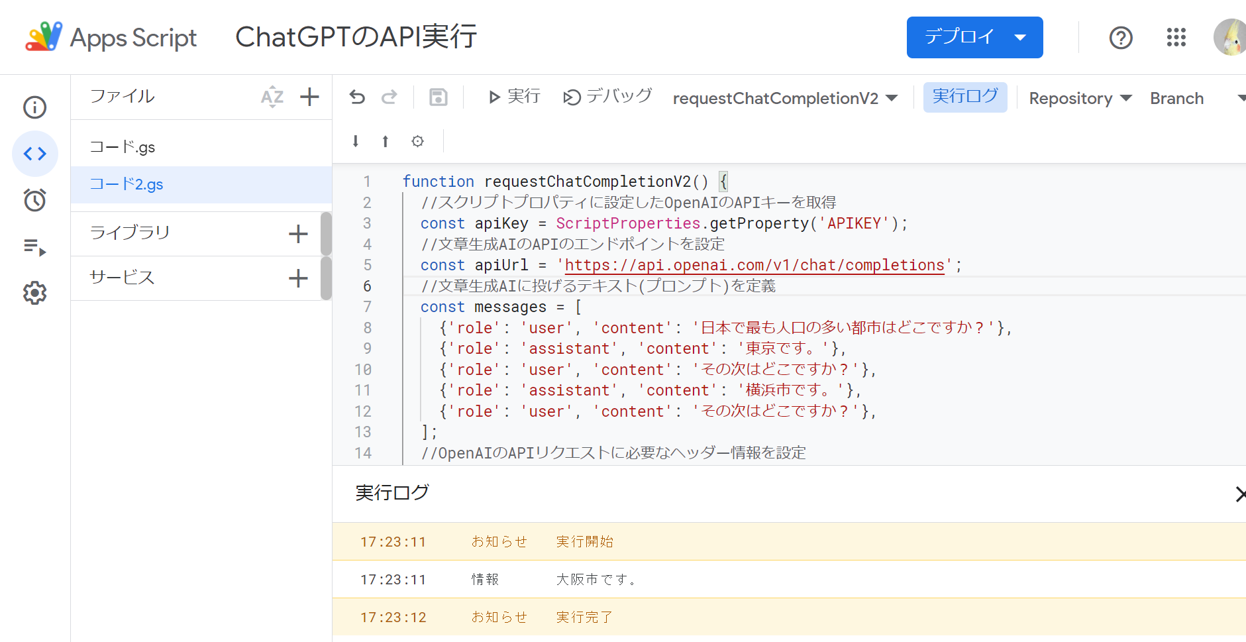Click the Undo arrow in editor toolbar
The width and height of the screenshot is (1246, 642).
pos(357,97)
